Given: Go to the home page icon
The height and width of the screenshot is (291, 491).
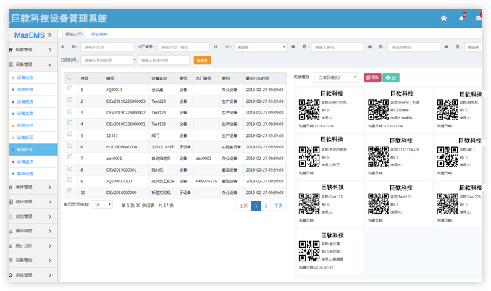Looking at the screenshot, I should pos(444,19).
